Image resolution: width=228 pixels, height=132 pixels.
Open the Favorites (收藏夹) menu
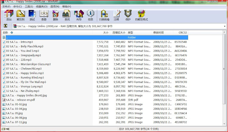pos(42,7)
